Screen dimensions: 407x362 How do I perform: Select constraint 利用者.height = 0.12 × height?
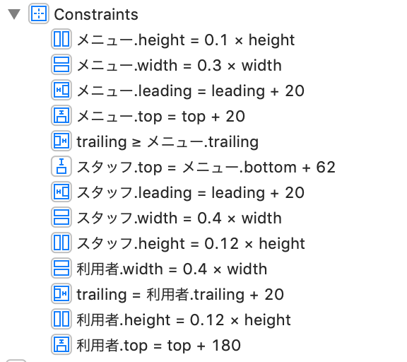tap(184, 320)
